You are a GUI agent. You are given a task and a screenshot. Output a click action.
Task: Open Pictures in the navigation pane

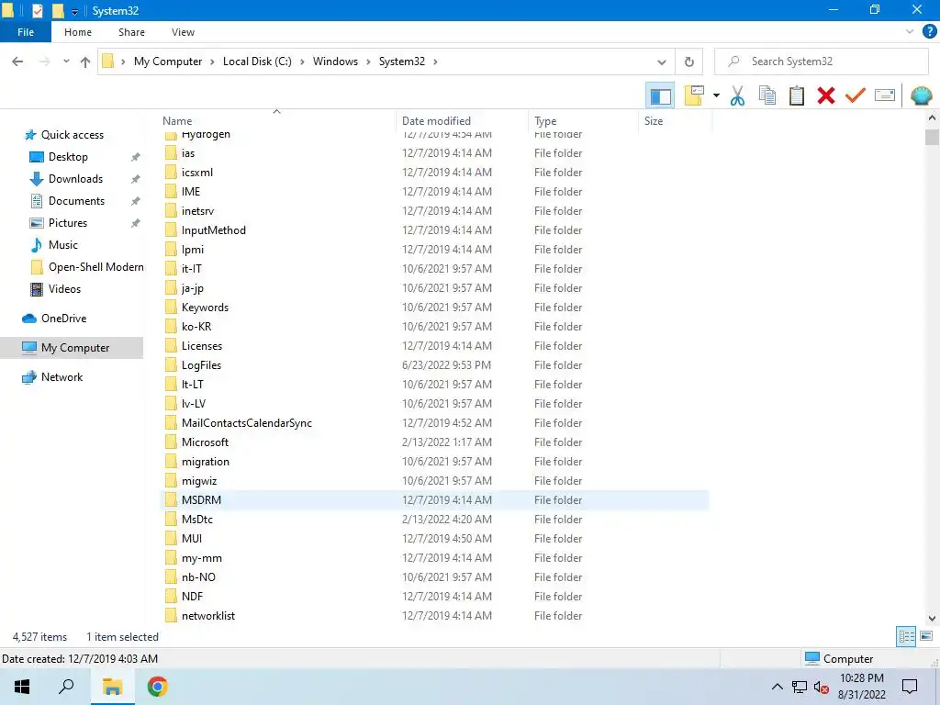click(x=68, y=223)
